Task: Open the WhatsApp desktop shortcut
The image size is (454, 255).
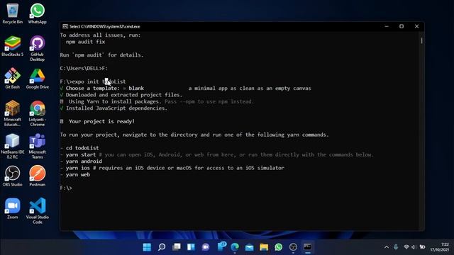Action: point(38,13)
